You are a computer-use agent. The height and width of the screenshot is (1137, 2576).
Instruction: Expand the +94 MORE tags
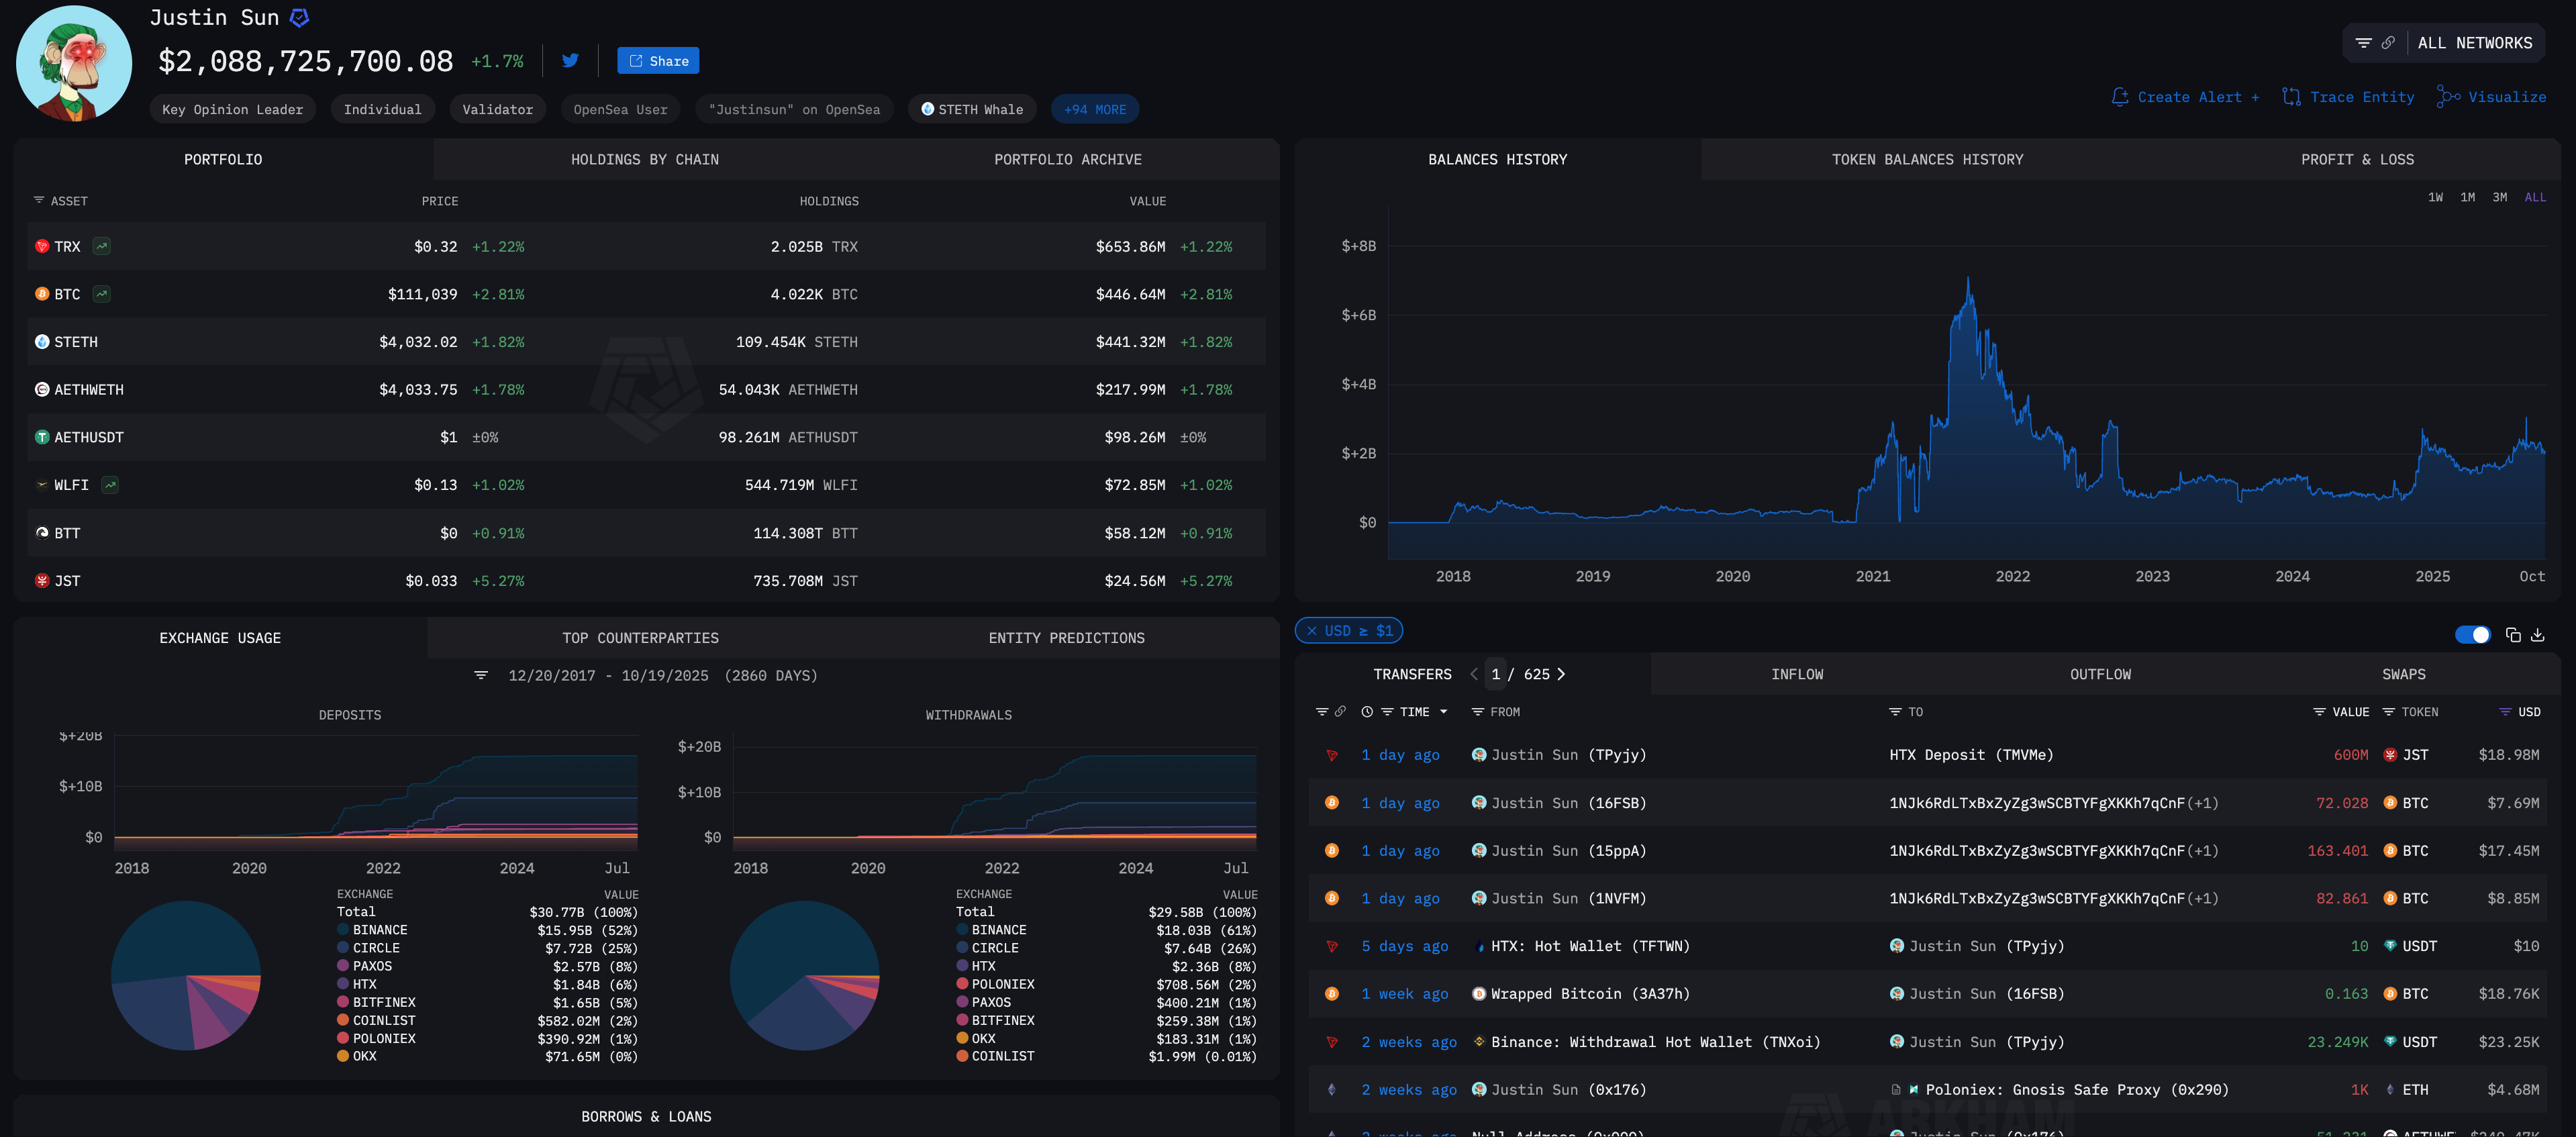click(x=1094, y=109)
